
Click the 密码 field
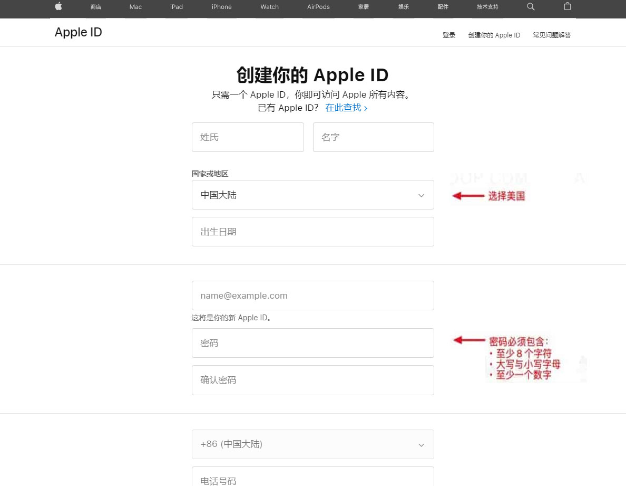click(313, 343)
